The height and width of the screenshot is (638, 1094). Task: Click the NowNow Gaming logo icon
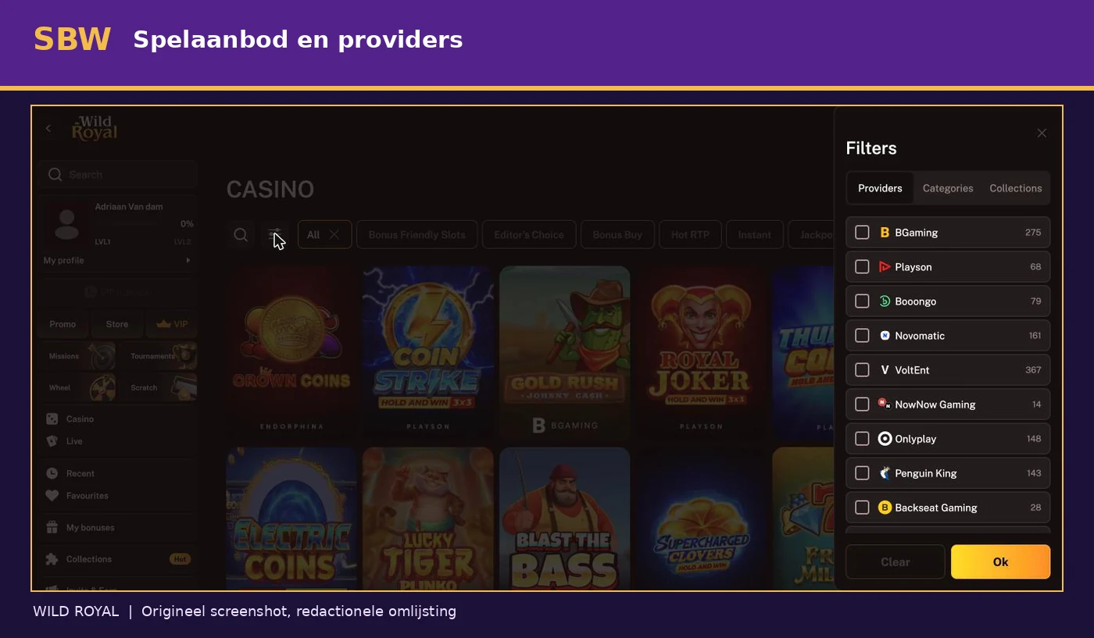pyautogui.click(x=885, y=404)
